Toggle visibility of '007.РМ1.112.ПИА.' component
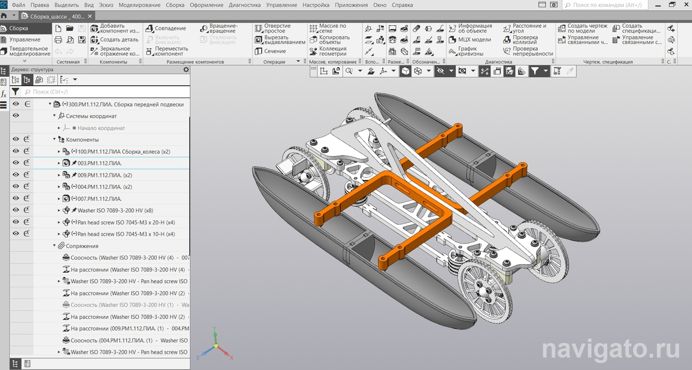This screenshot has width=692, height=370. (16, 198)
